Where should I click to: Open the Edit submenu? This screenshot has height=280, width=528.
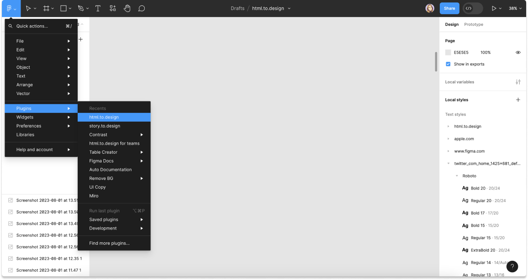(x=41, y=50)
